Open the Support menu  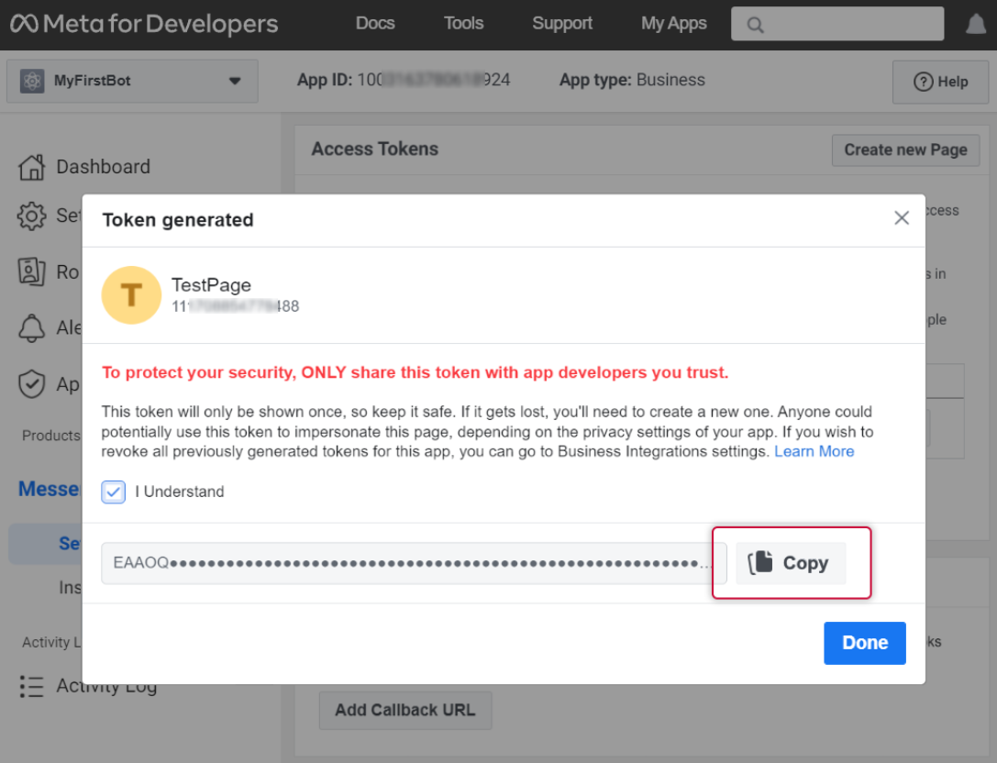562,24
